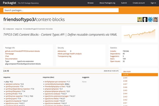Click the Suggesters link
Viewport: 159px width, 106px height.
[x=115, y=56]
